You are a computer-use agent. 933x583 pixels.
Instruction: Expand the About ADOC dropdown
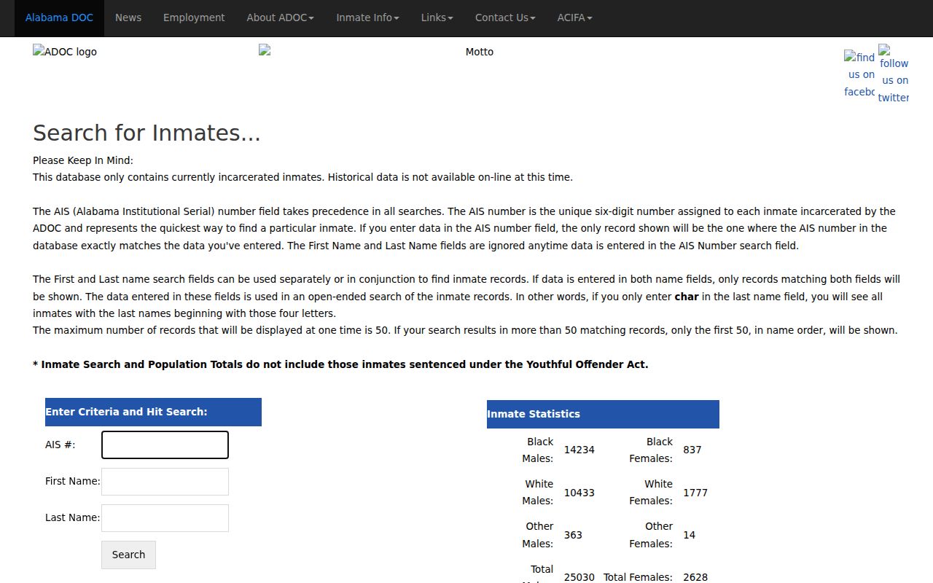coord(280,17)
